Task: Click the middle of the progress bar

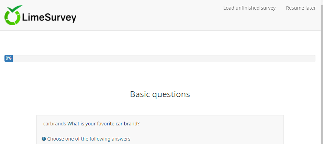Action: click(x=160, y=58)
